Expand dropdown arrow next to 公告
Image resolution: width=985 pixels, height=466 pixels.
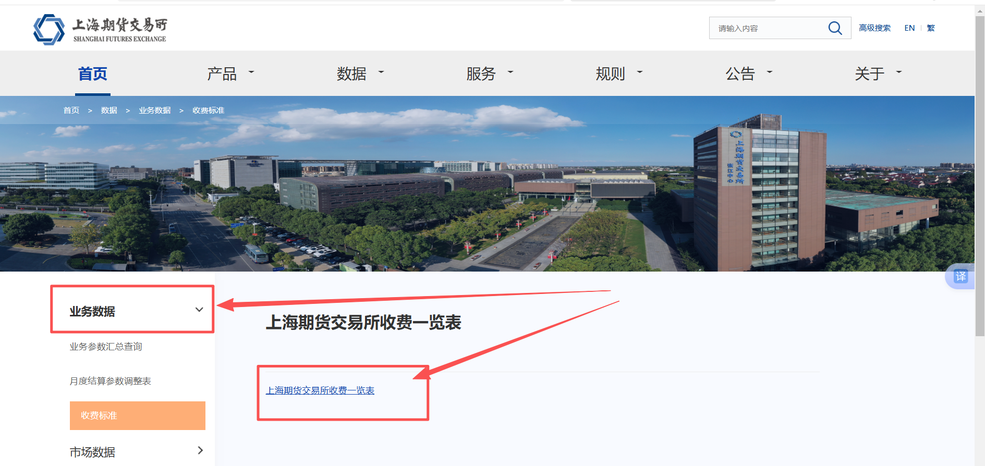(770, 72)
